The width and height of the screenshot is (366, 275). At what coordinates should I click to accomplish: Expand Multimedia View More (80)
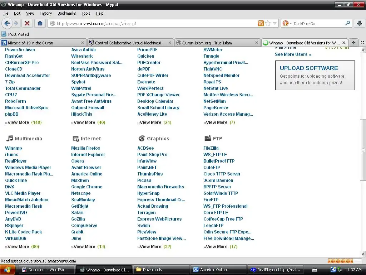point(22,246)
